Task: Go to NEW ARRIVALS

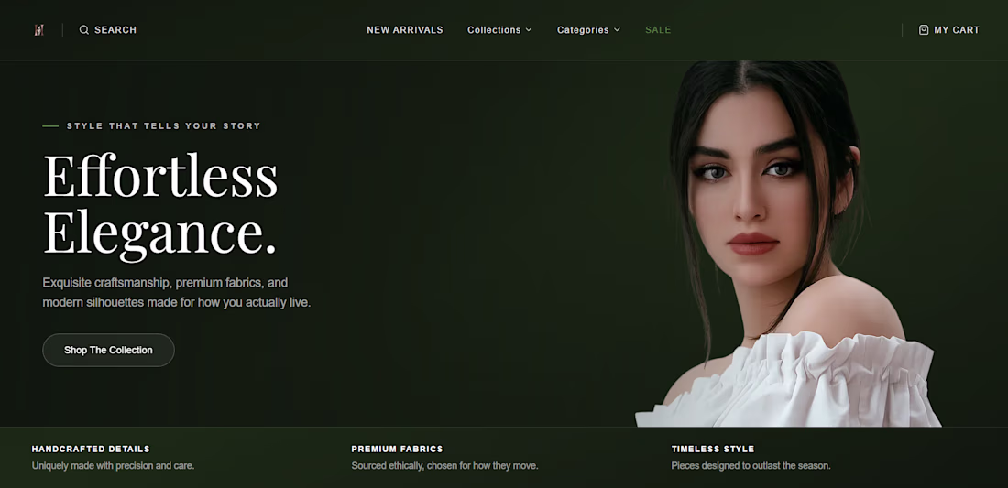Action: point(405,30)
